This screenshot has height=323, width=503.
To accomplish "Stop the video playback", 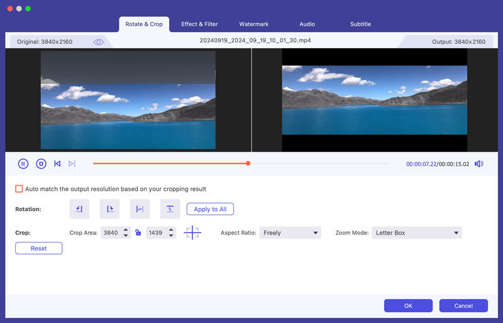I will 41,164.
